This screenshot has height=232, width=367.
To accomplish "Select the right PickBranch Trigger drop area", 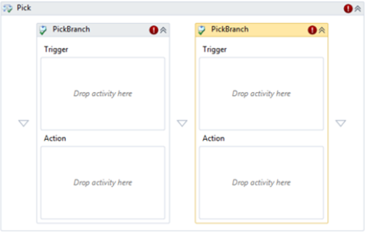I will click(x=261, y=94).
